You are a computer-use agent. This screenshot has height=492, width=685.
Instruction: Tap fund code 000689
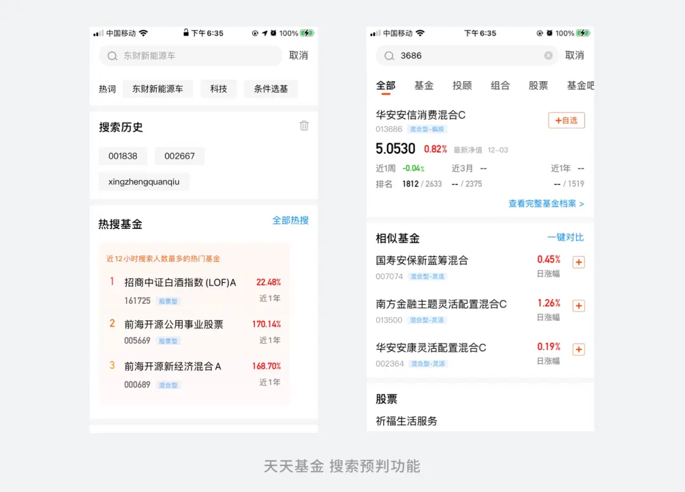click(x=137, y=385)
